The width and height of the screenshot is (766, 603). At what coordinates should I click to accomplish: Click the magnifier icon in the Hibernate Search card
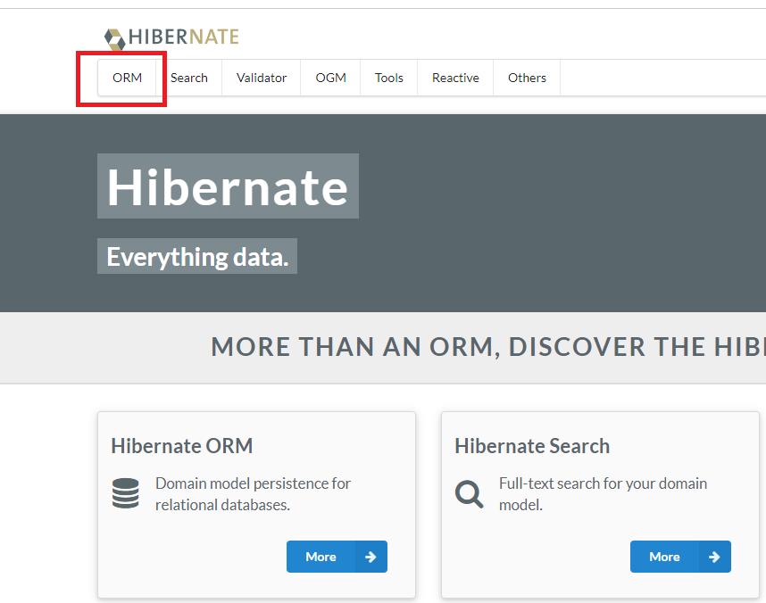tap(469, 494)
